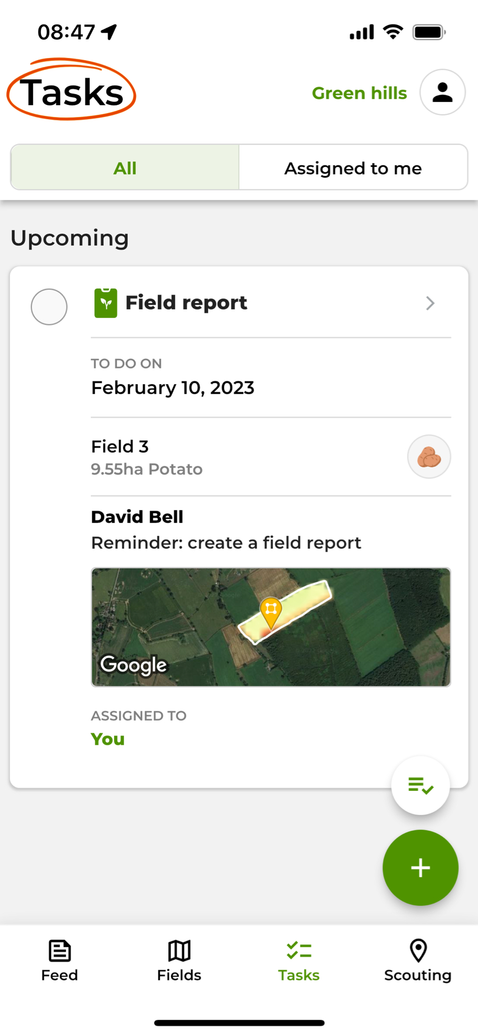
Task: Switch to Assigned to me tab
Action: pos(353,168)
